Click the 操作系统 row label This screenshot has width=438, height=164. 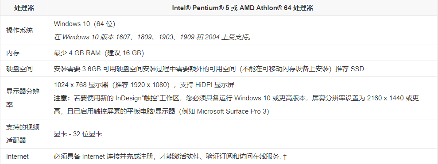click(19, 31)
